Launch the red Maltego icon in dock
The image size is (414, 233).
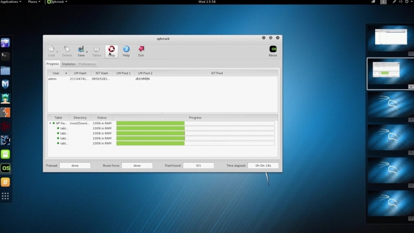click(5, 126)
